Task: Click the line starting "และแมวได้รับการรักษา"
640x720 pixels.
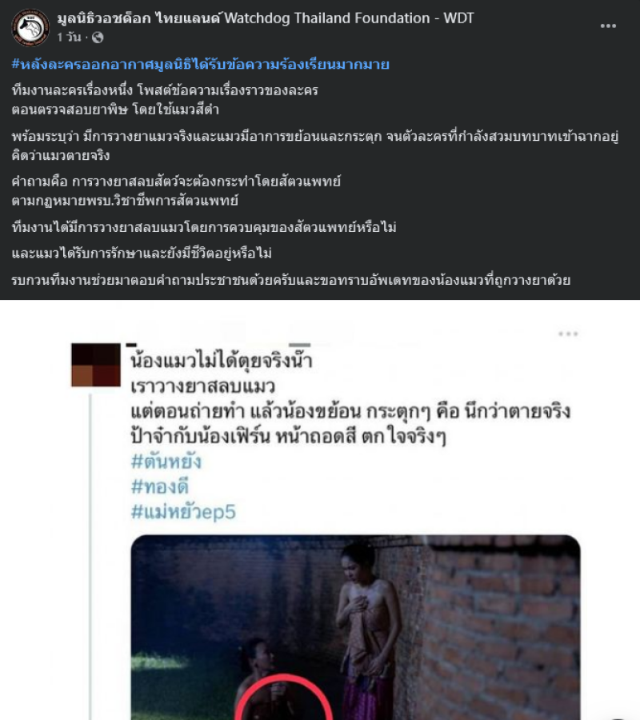Action: coord(142,254)
